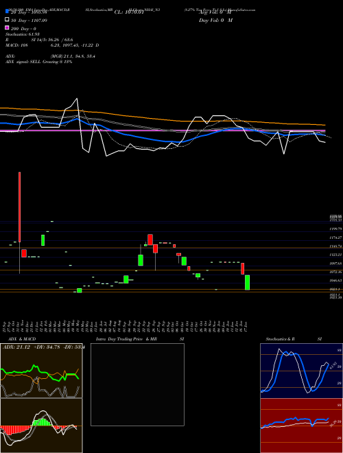Click the white 50 Day legend swatch
The height and width of the screenshot is (453, 343).
[7, 20]
